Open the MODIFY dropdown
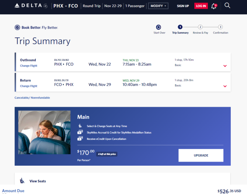This screenshot has width=247, height=194. click(x=158, y=6)
